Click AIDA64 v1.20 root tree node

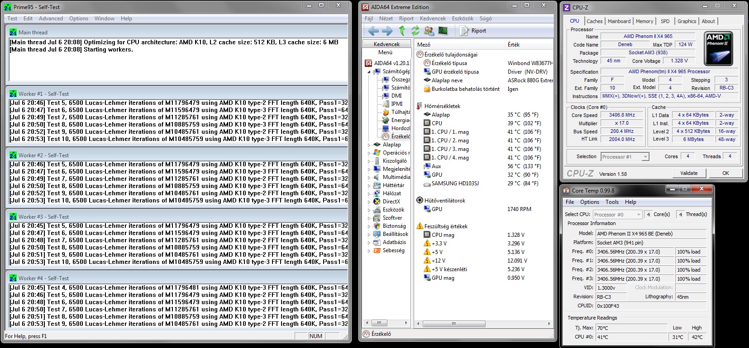click(x=387, y=63)
